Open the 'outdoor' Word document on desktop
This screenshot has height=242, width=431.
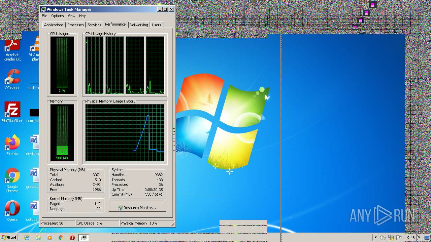pyautogui.click(x=33, y=211)
